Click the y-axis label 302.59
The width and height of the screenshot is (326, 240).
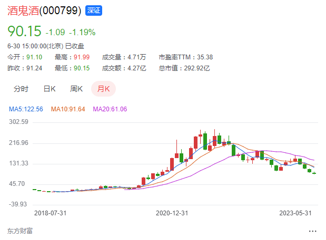pos(18,122)
